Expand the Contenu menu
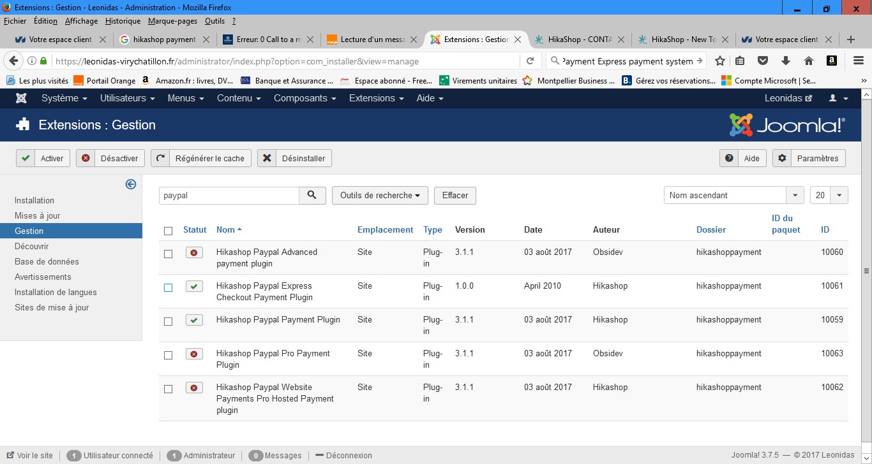Image resolution: width=872 pixels, height=464 pixels. 239,98
